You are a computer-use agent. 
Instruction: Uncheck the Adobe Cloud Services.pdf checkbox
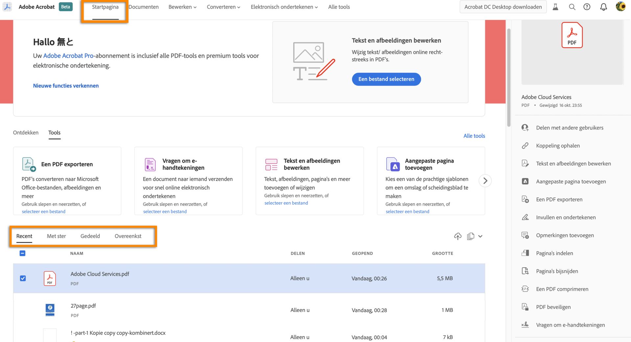tap(23, 278)
